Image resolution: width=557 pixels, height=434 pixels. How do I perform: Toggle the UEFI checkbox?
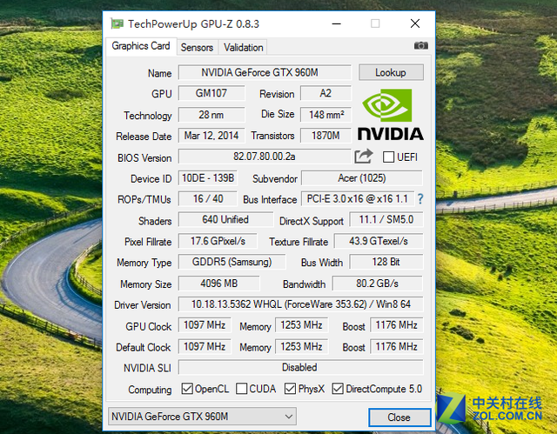click(388, 157)
